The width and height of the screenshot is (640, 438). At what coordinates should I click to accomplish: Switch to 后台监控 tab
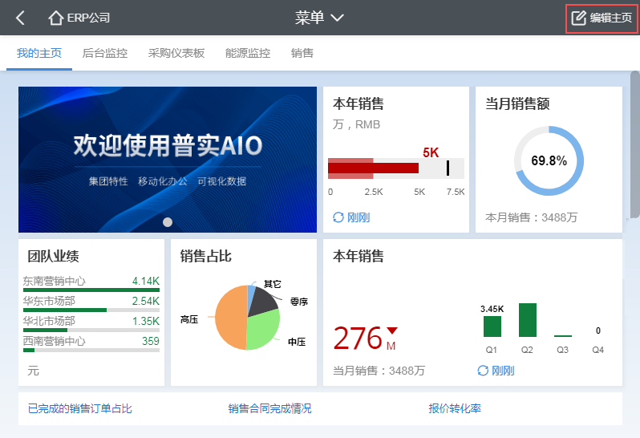[105, 54]
